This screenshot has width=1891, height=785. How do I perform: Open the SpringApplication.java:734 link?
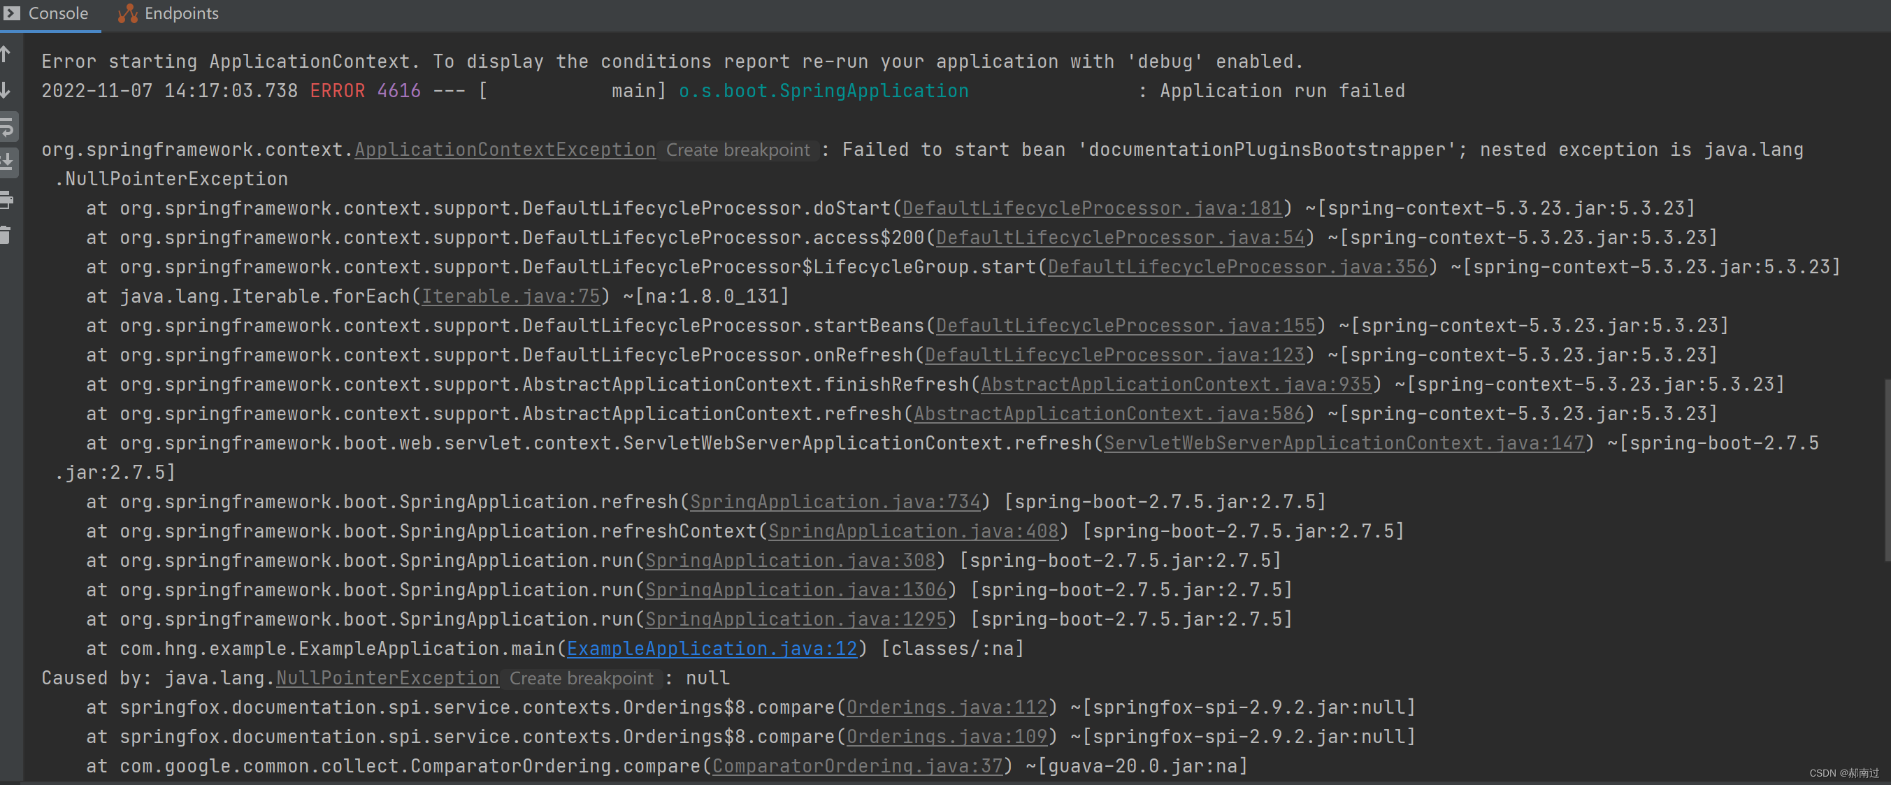click(835, 503)
